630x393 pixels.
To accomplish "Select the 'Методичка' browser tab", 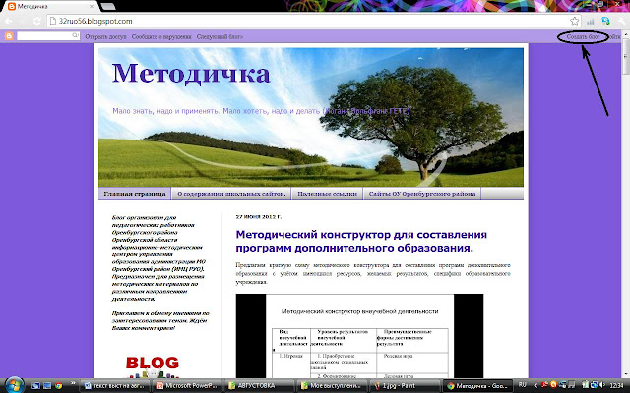I will point(51,7).
